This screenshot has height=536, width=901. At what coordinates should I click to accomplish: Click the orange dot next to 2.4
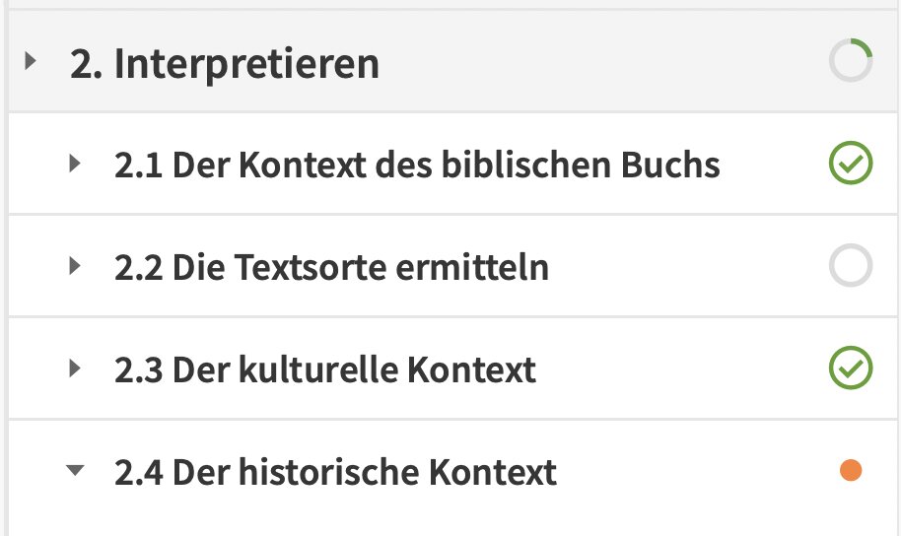(x=851, y=470)
